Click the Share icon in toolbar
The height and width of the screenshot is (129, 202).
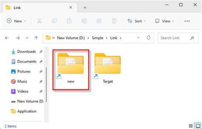[x=99, y=21]
